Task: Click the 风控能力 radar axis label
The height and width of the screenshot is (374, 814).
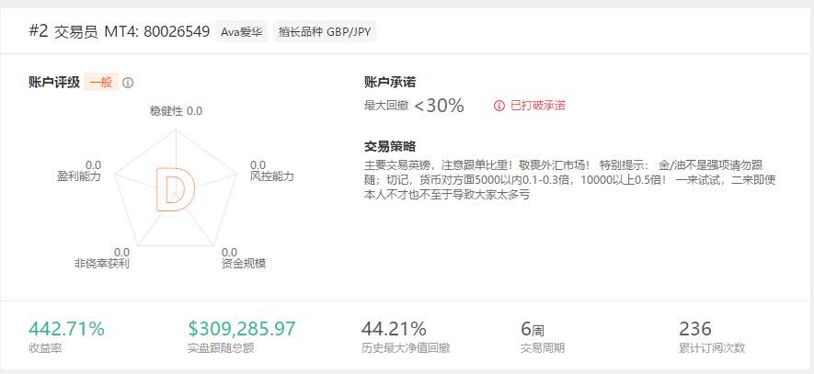Action: tap(272, 176)
